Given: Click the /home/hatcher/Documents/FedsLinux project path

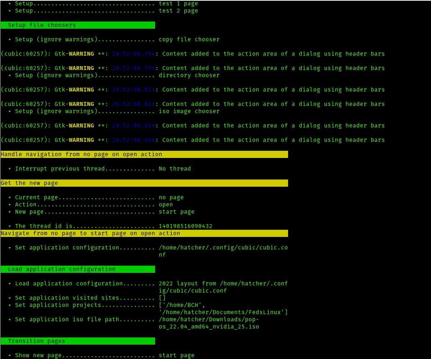Looking at the screenshot, I should click(223, 312).
